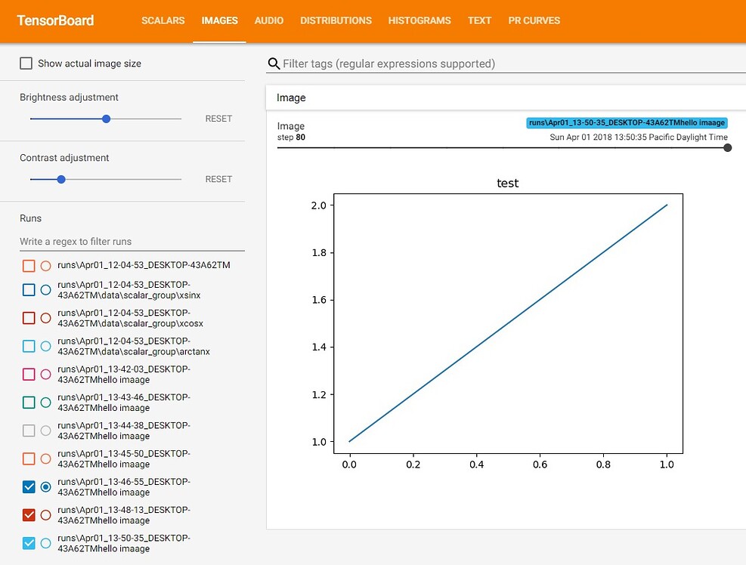Image resolution: width=746 pixels, height=565 pixels.
Task: Click the Contrast adjustment slider knob
Action: pos(61,179)
